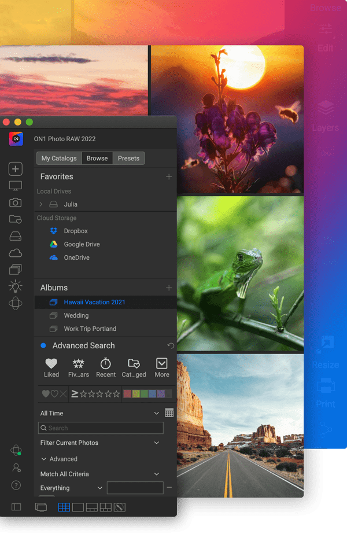Collapse the Advanced section
The width and height of the screenshot is (347, 534).
[x=43, y=459]
